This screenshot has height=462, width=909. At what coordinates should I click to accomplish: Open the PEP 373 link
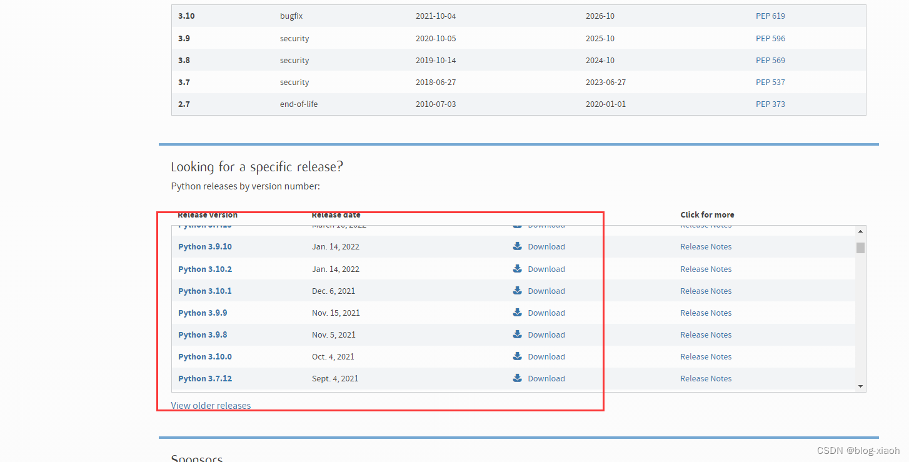click(x=770, y=104)
